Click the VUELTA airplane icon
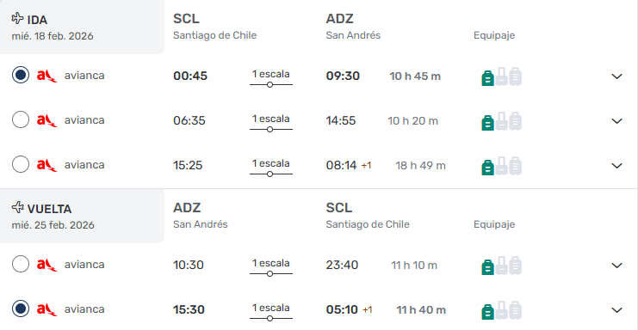Screen dimensions: 638x330 (17, 207)
